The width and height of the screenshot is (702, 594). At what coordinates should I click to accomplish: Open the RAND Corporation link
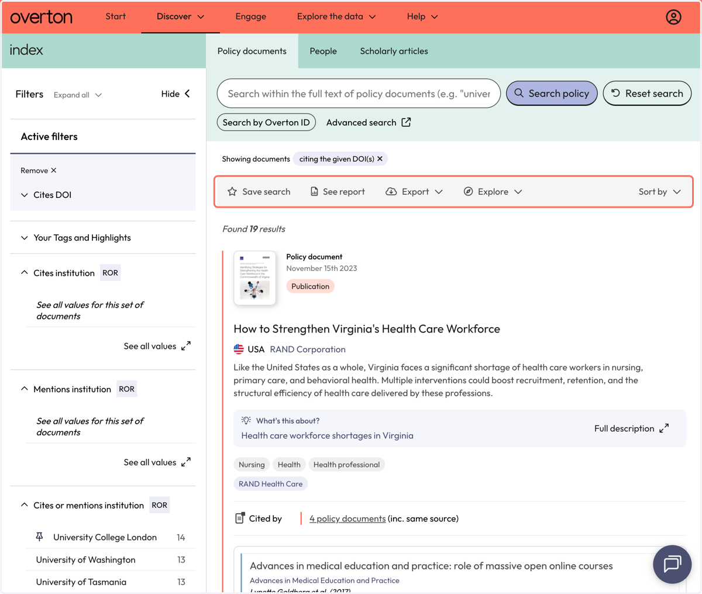[308, 349]
